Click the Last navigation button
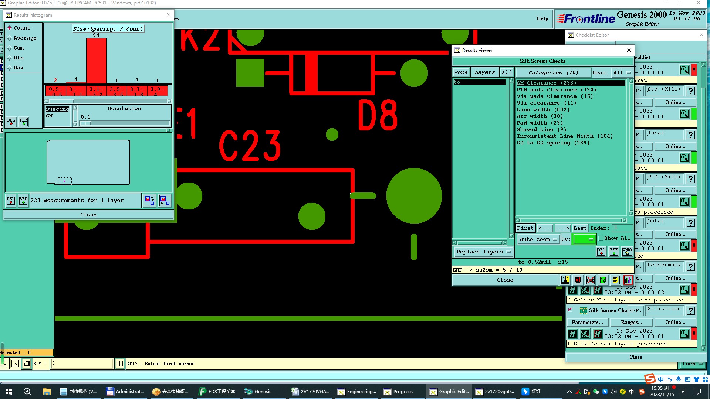710x399 pixels. pos(580,228)
